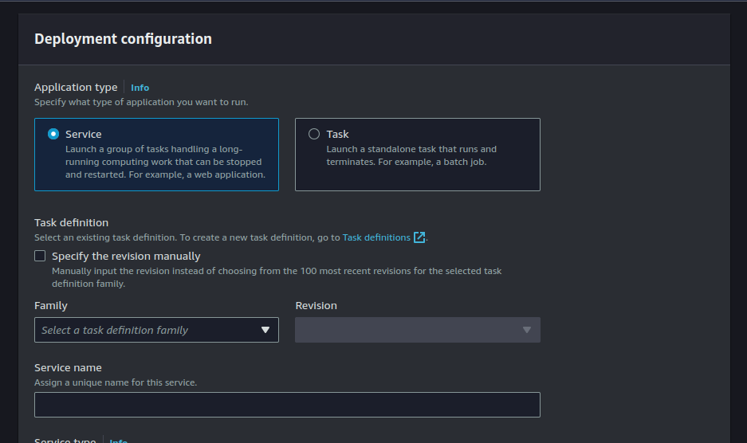Select the Task radio button
Viewport: 747px width, 443px height.
314,134
